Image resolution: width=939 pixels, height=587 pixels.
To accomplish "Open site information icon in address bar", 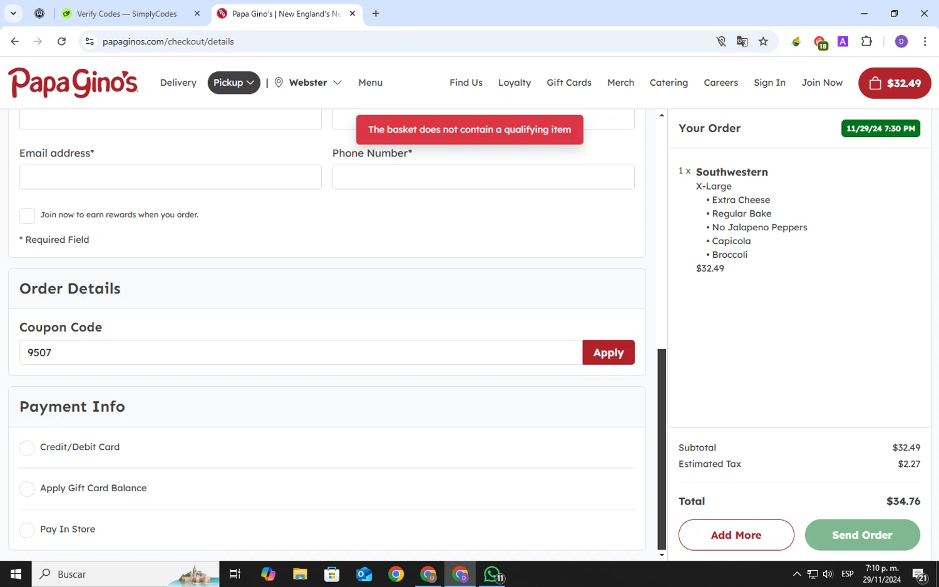I will (x=90, y=41).
